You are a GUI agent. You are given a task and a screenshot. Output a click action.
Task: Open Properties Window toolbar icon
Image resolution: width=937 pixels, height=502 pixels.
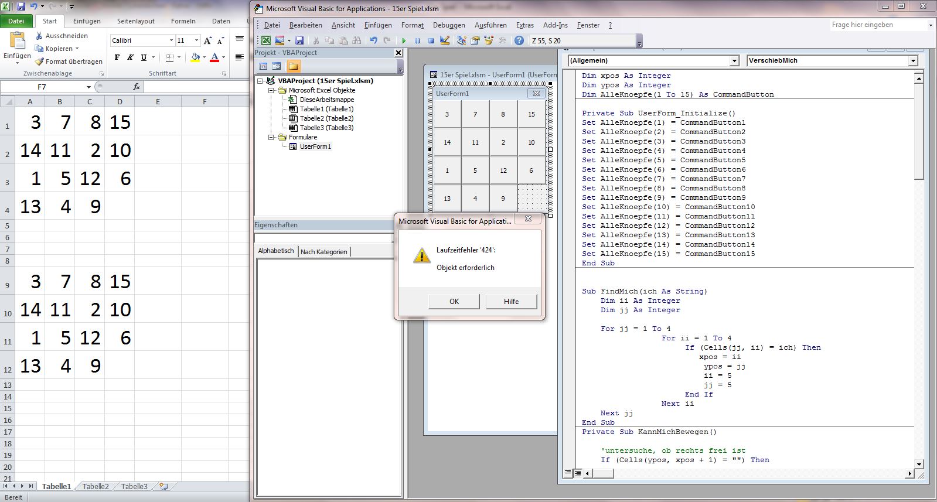pyautogui.click(x=475, y=40)
